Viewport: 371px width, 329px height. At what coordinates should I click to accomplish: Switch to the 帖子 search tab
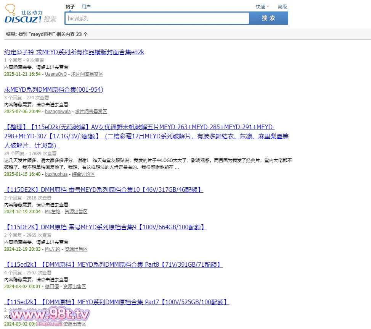coord(70,6)
